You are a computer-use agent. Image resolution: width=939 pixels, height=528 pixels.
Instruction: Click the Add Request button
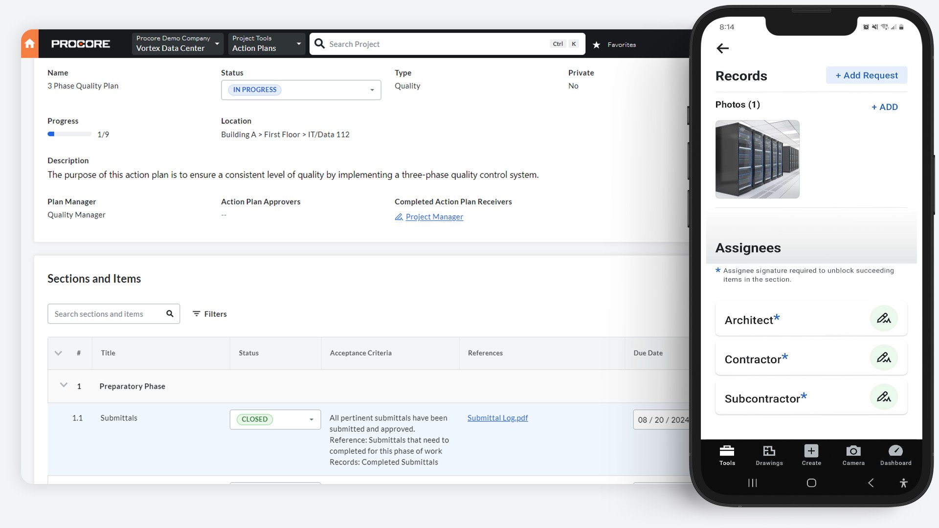click(866, 75)
